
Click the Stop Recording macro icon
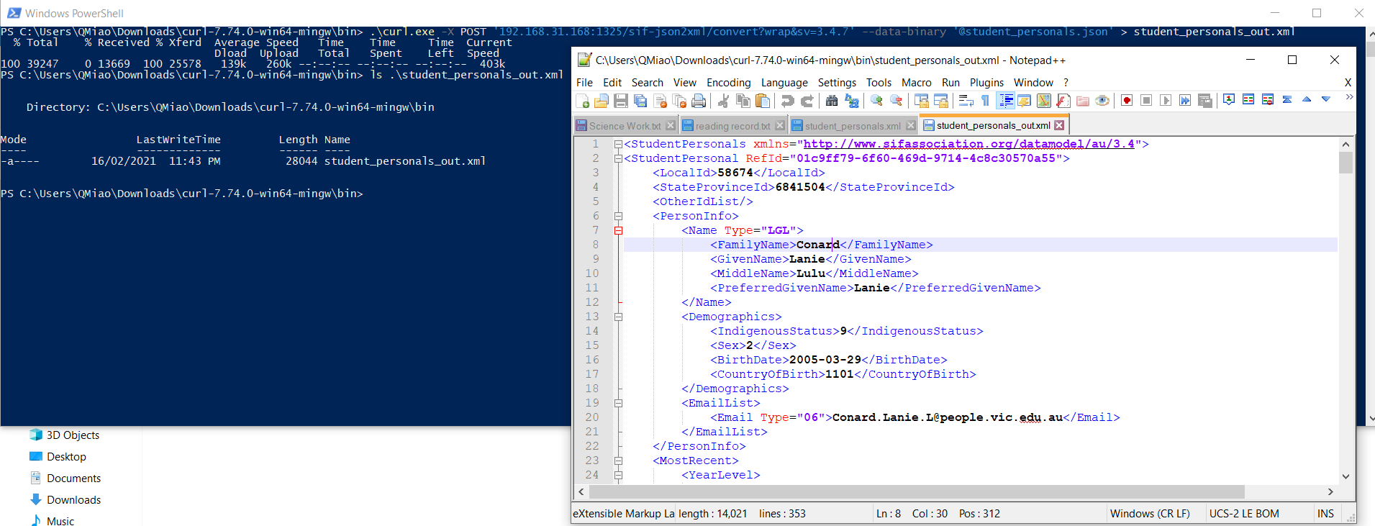[1146, 101]
